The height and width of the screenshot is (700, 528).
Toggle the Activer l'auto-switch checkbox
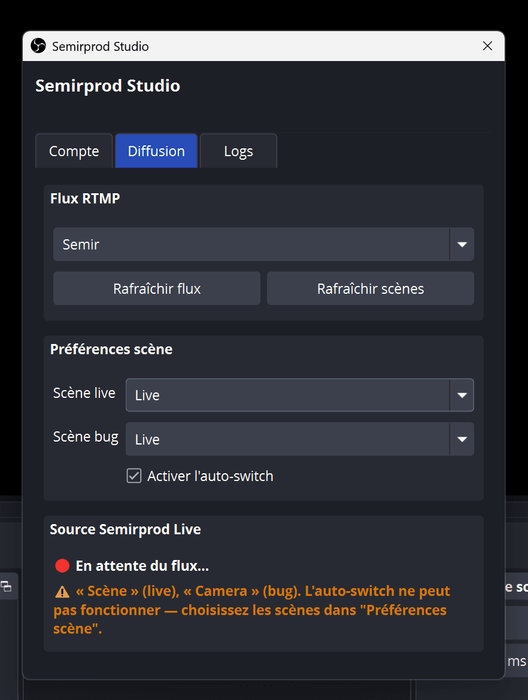coord(134,476)
